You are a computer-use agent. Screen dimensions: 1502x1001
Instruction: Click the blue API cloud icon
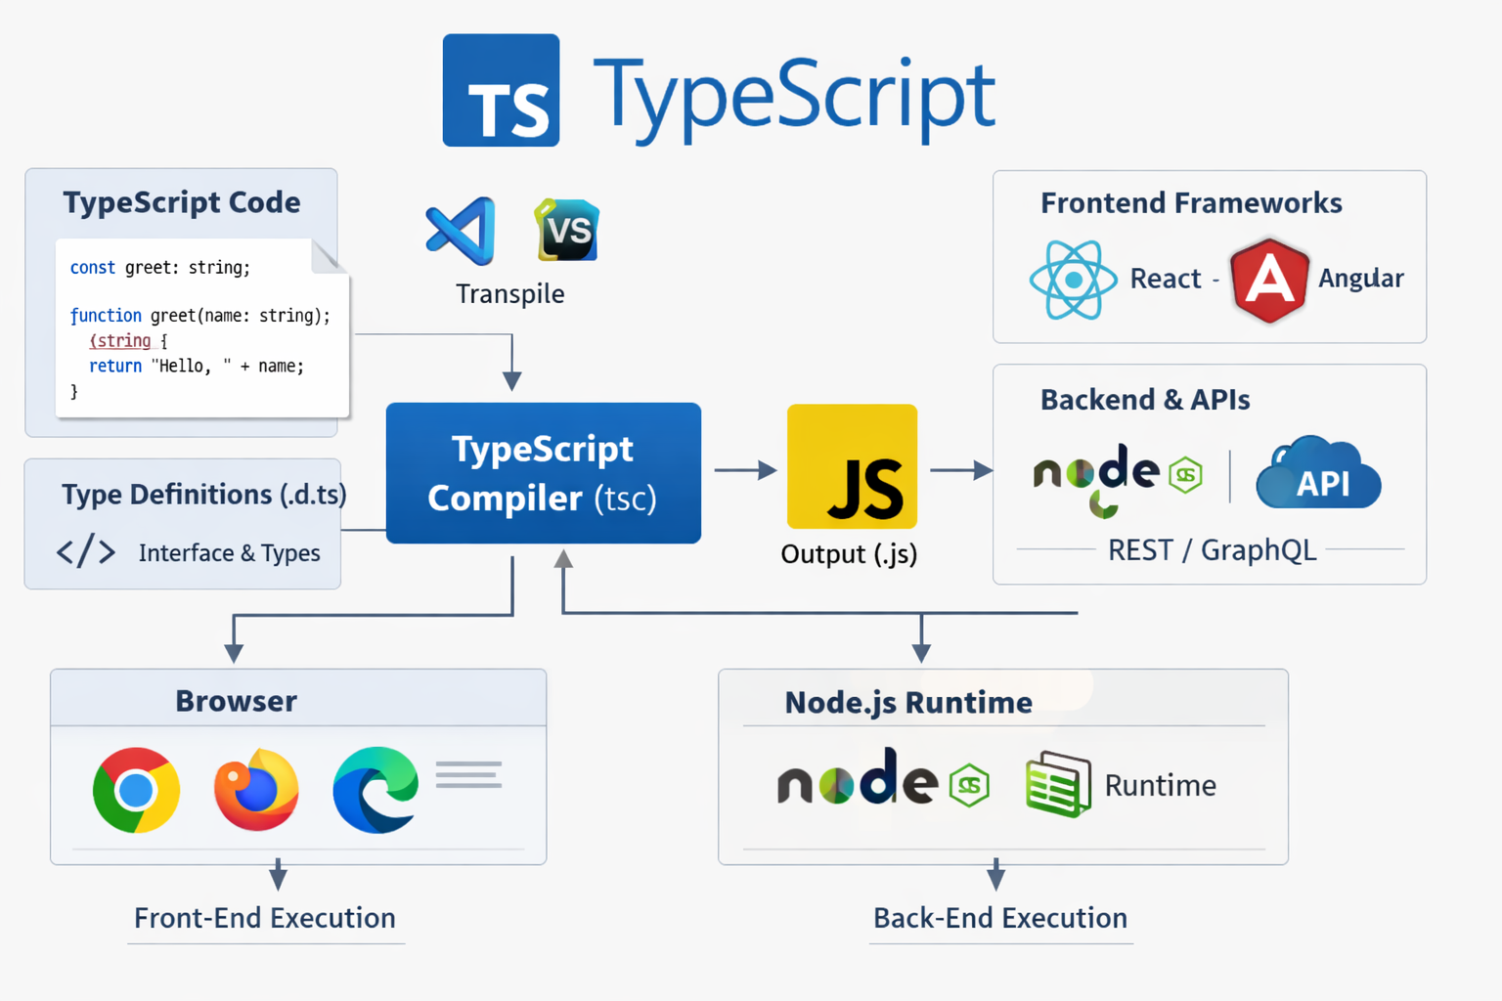point(1318,472)
